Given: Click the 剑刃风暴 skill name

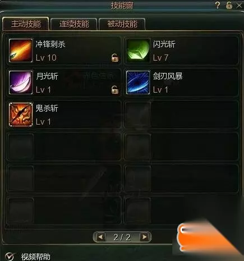Looking at the screenshot, I should click(x=168, y=76).
